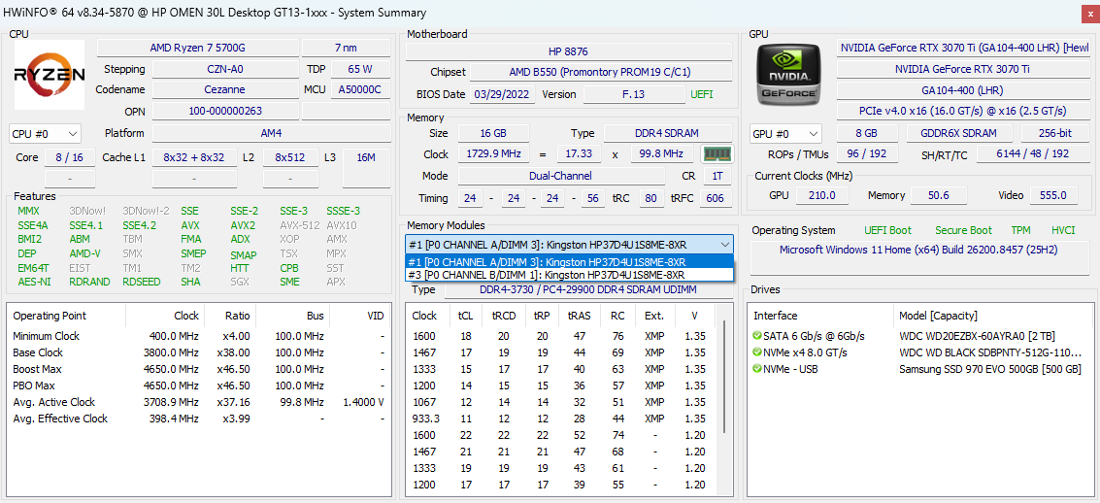Click the RDSEED feature label
The width and height of the screenshot is (1100, 503).
[x=141, y=282]
